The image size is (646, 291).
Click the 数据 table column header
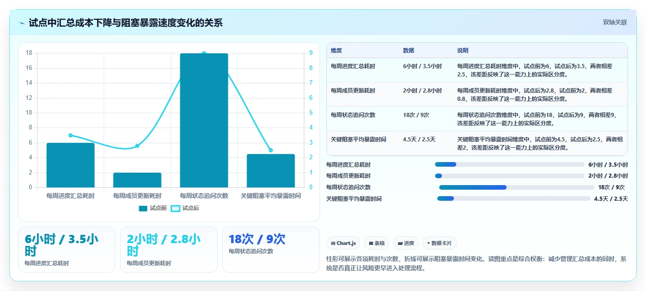(x=409, y=50)
